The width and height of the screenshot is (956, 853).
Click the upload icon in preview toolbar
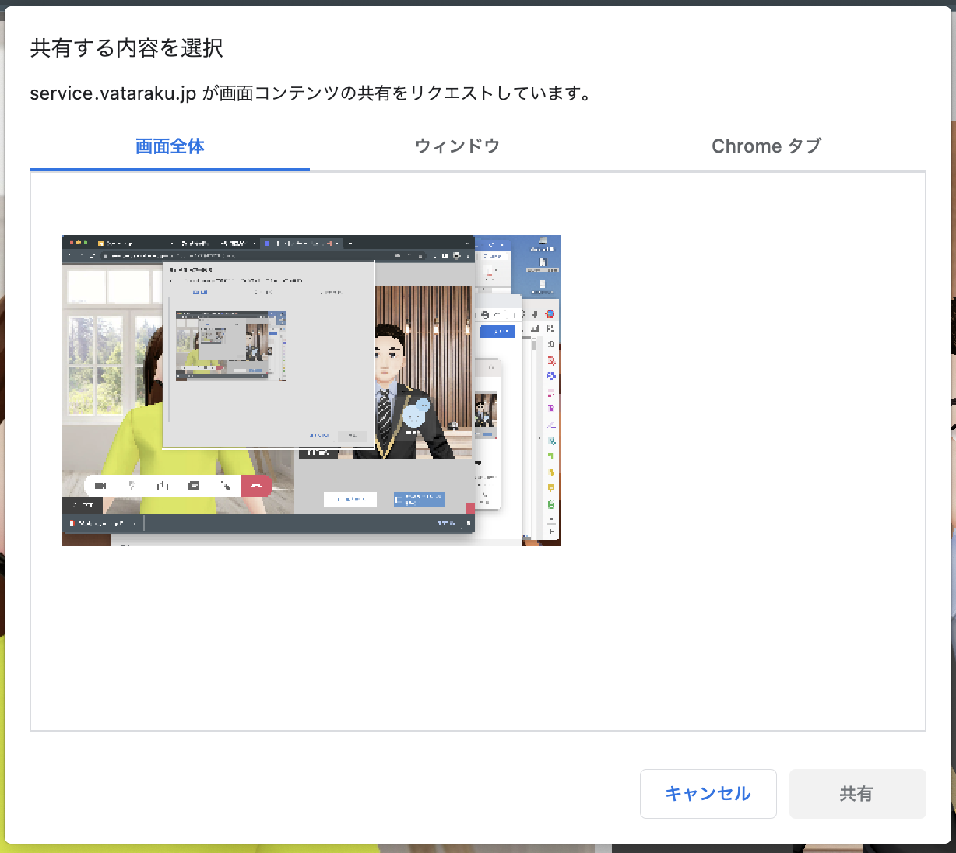point(163,486)
